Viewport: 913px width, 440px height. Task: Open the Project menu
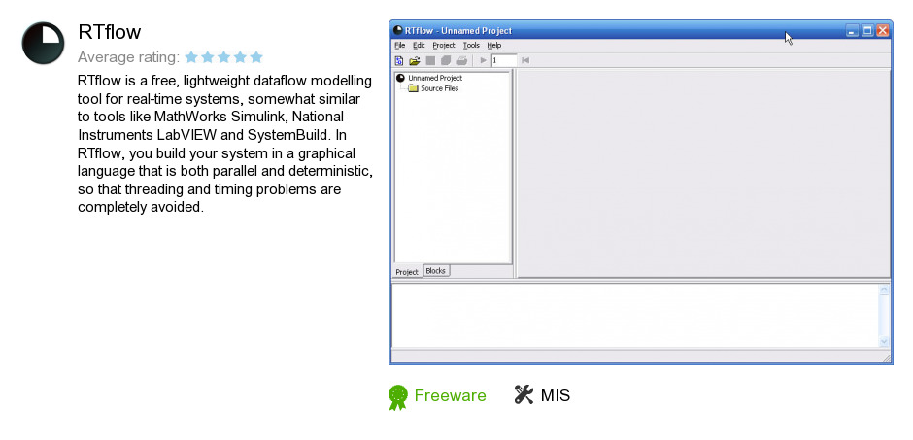444,46
